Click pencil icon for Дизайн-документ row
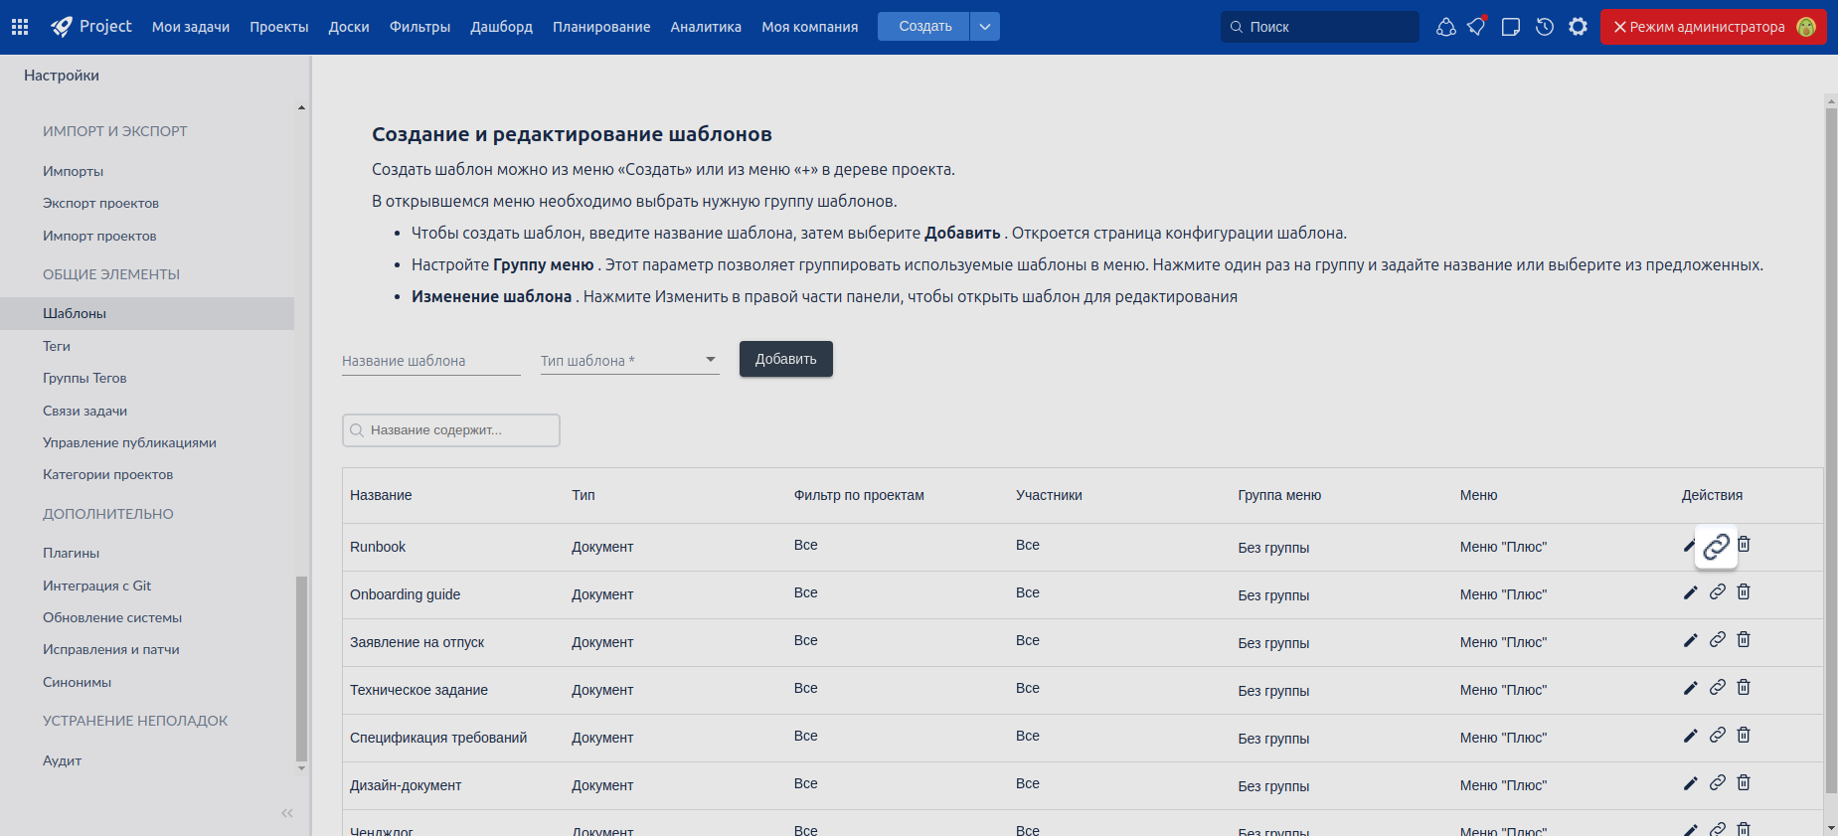 [x=1690, y=783]
